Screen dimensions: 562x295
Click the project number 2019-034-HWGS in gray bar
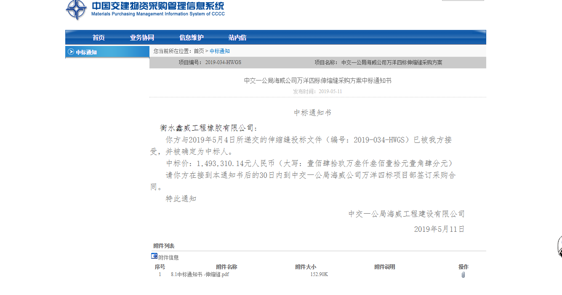click(x=223, y=62)
